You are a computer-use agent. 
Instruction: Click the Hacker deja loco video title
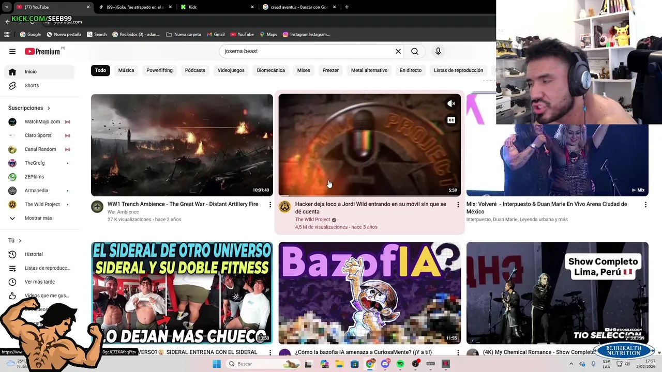[x=371, y=208]
